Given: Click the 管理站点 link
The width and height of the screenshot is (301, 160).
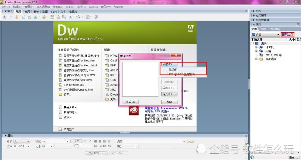Looking at the screenshot, I should click(x=287, y=35).
